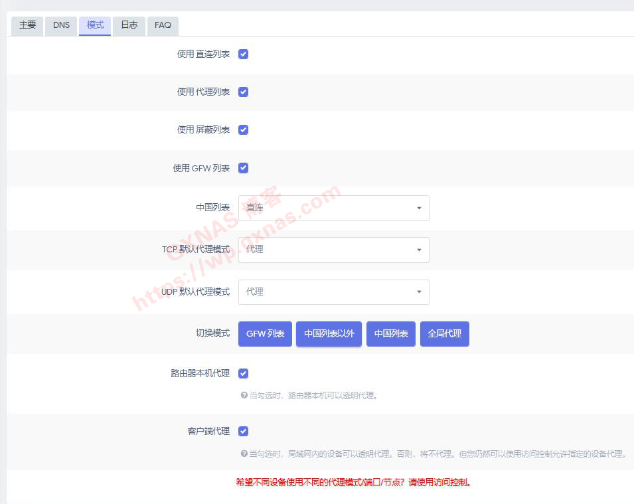Disable the 使用 屏蔽列表 checkbox

click(243, 130)
